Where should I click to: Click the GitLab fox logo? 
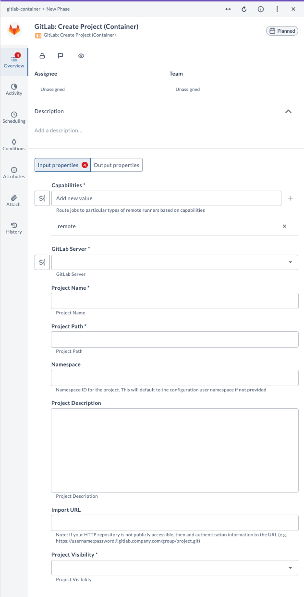14,30
